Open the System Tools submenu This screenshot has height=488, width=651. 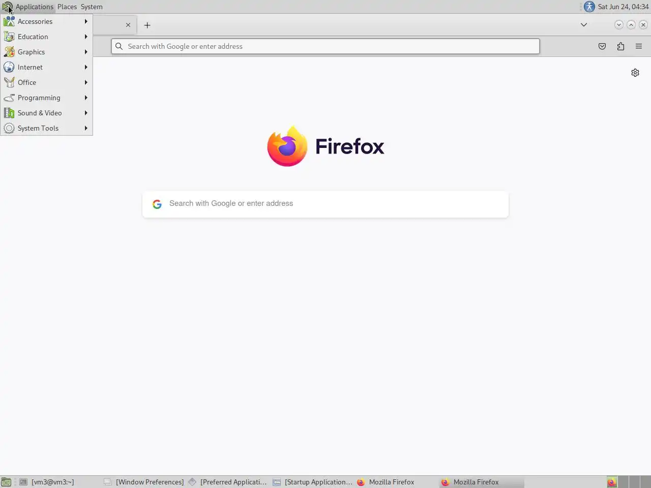coord(46,128)
